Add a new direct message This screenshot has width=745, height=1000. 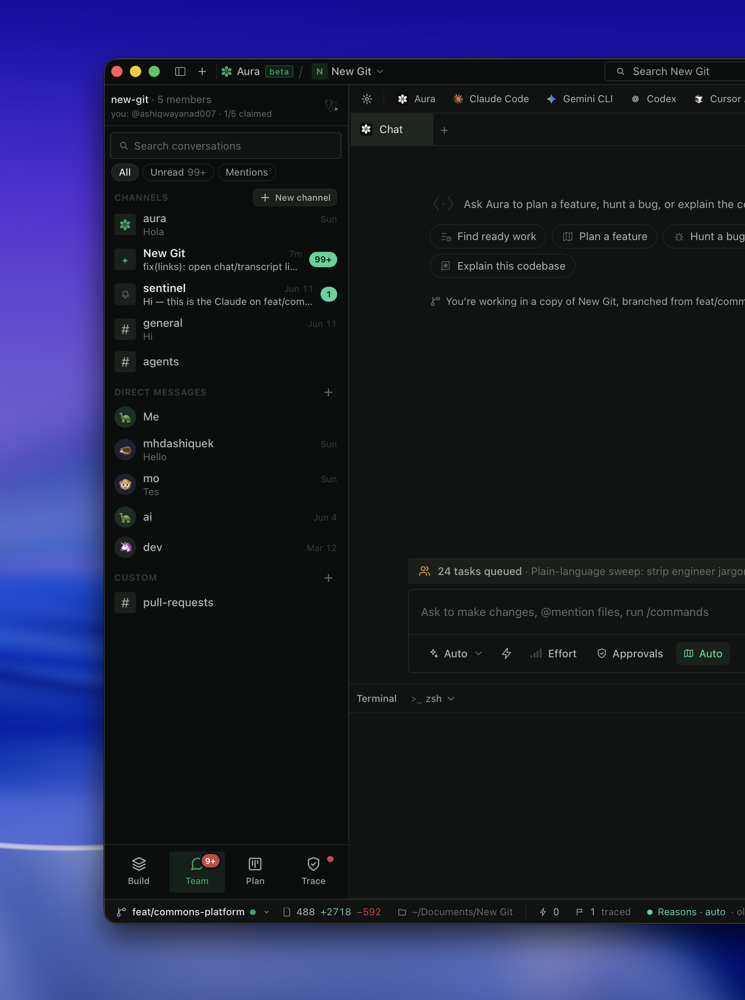tap(328, 393)
